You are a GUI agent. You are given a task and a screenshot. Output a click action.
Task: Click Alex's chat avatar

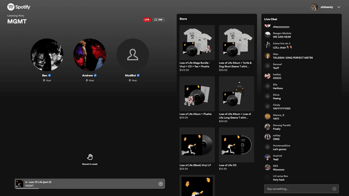(268, 56)
